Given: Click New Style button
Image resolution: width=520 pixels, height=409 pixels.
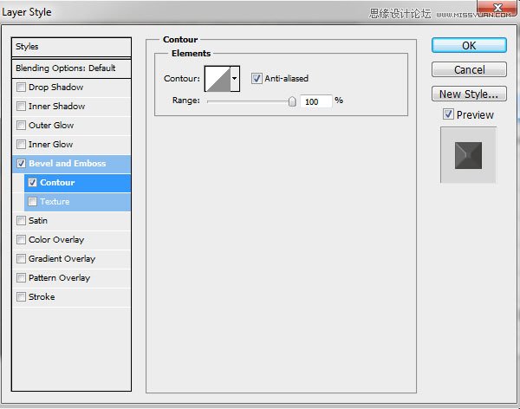Looking at the screenshot, I should (x=469, y=94).
